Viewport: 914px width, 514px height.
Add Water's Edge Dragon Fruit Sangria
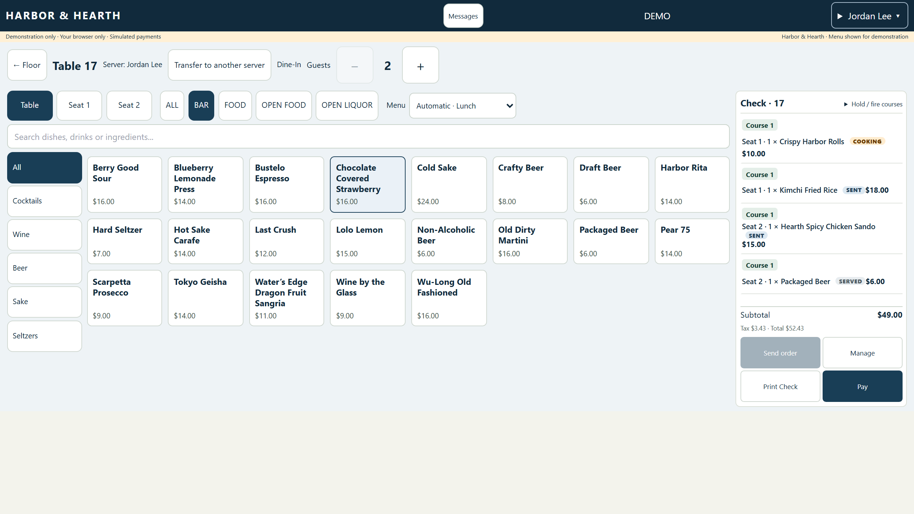tap(287, 298)
